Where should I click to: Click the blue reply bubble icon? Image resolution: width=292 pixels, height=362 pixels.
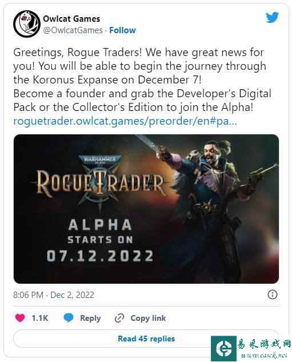click(69, 318)
